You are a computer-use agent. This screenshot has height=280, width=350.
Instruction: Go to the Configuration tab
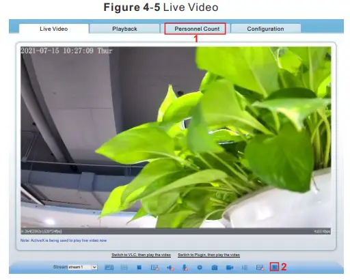coord(265,29)
